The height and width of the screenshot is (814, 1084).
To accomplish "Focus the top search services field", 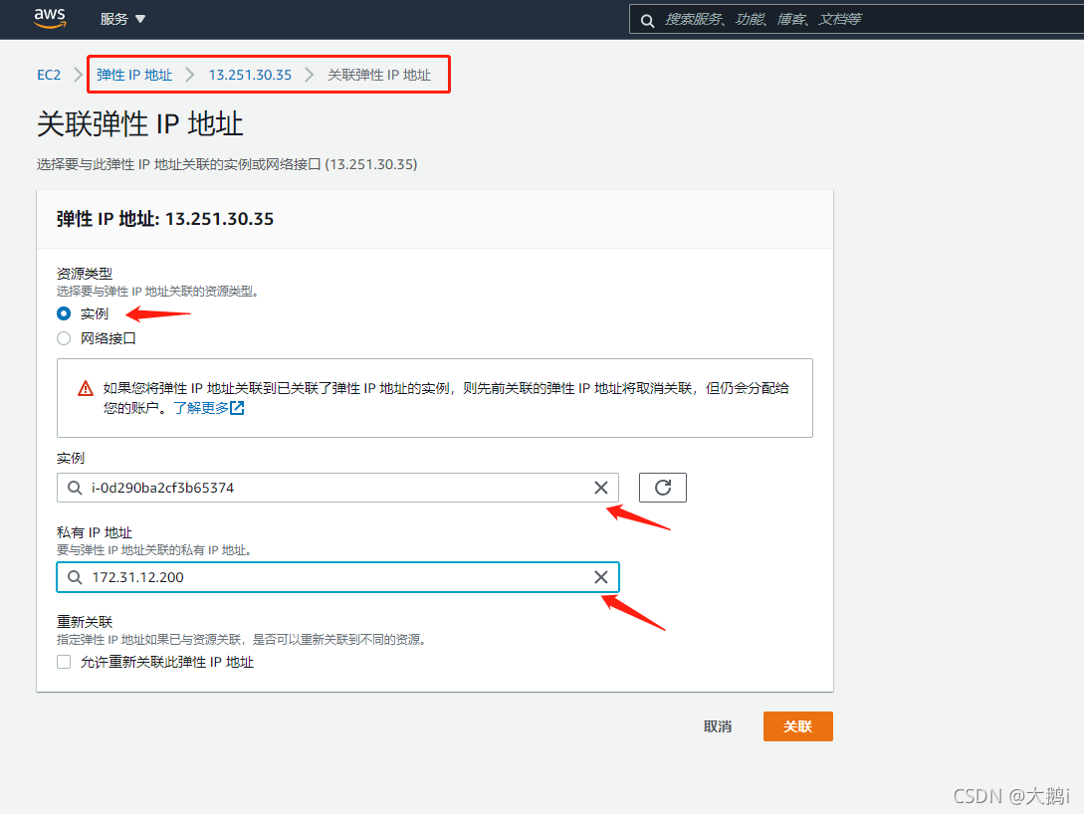I will (857, 19).
